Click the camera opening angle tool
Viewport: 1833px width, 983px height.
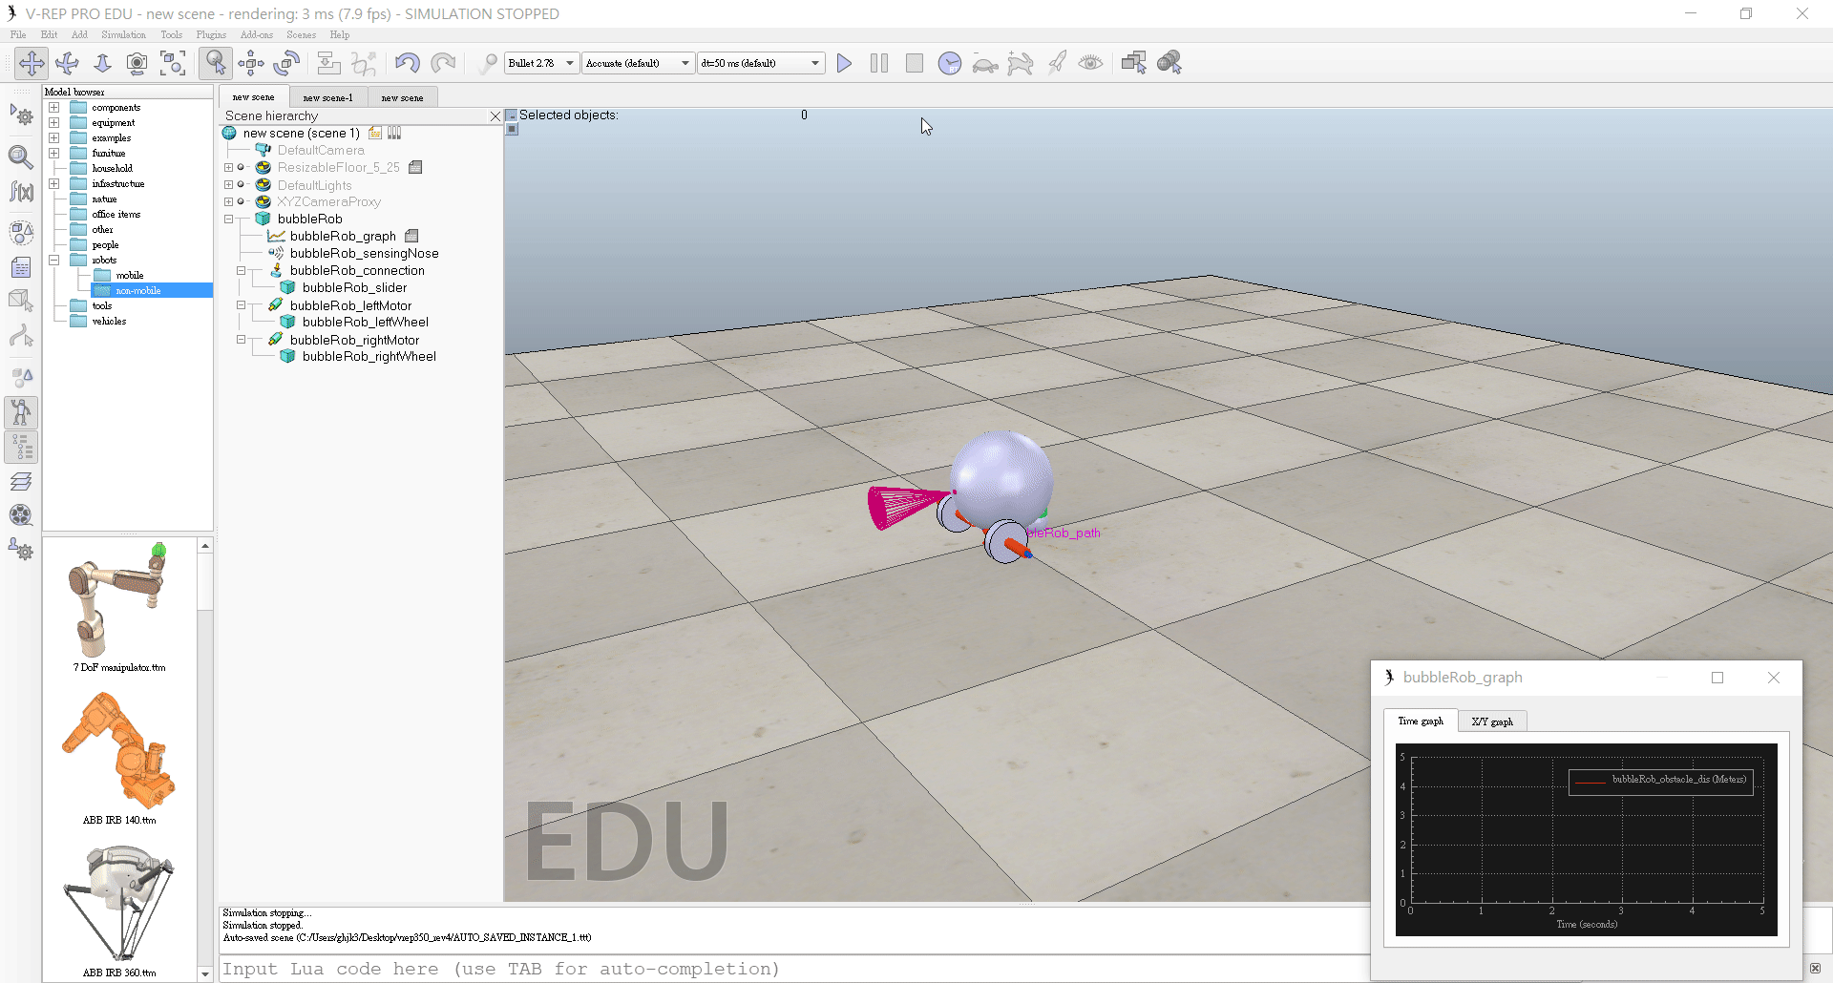[137, 64]
